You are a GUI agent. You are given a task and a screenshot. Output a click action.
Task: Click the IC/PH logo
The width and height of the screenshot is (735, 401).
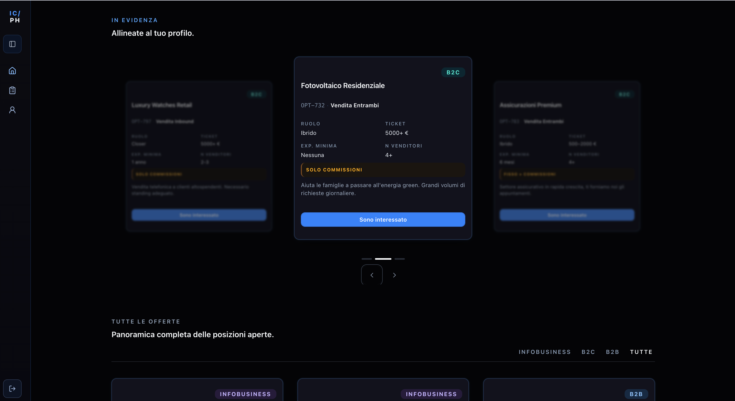pyautogui.click(x=15, y=17)
